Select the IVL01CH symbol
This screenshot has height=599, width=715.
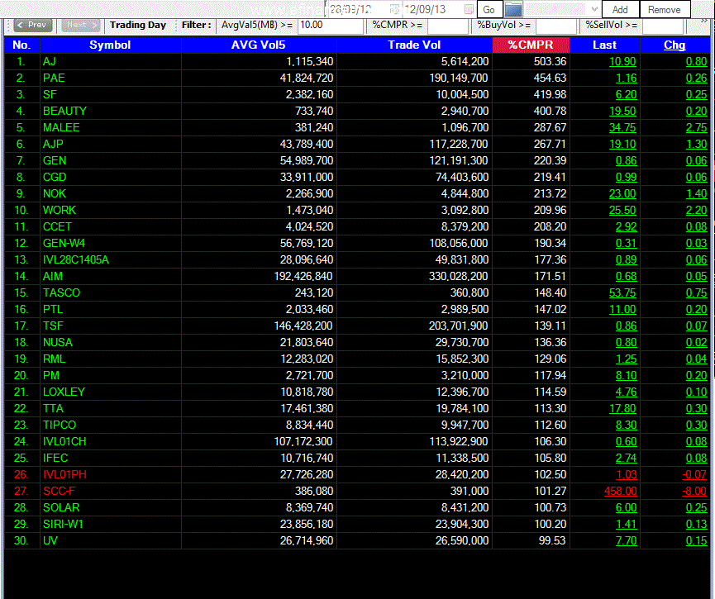point(64,442)
